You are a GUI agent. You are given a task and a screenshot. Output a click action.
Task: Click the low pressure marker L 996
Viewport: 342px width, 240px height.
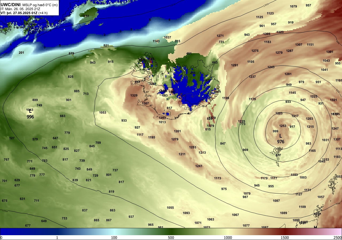[30, 114]
